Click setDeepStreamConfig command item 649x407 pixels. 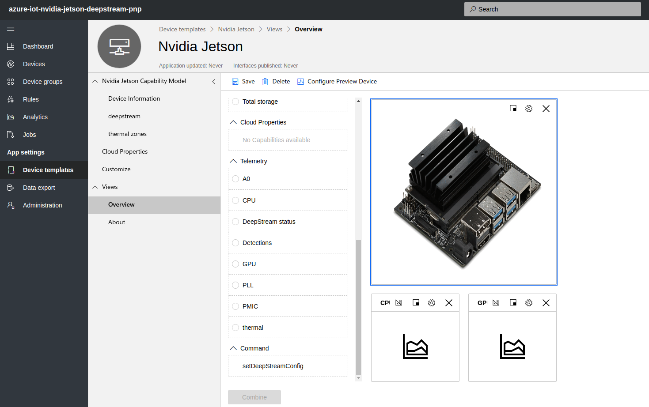(x=288, y=366)
